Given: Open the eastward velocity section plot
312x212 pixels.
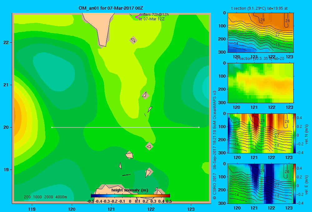Looking at the screenshot, I should [261, 184].
